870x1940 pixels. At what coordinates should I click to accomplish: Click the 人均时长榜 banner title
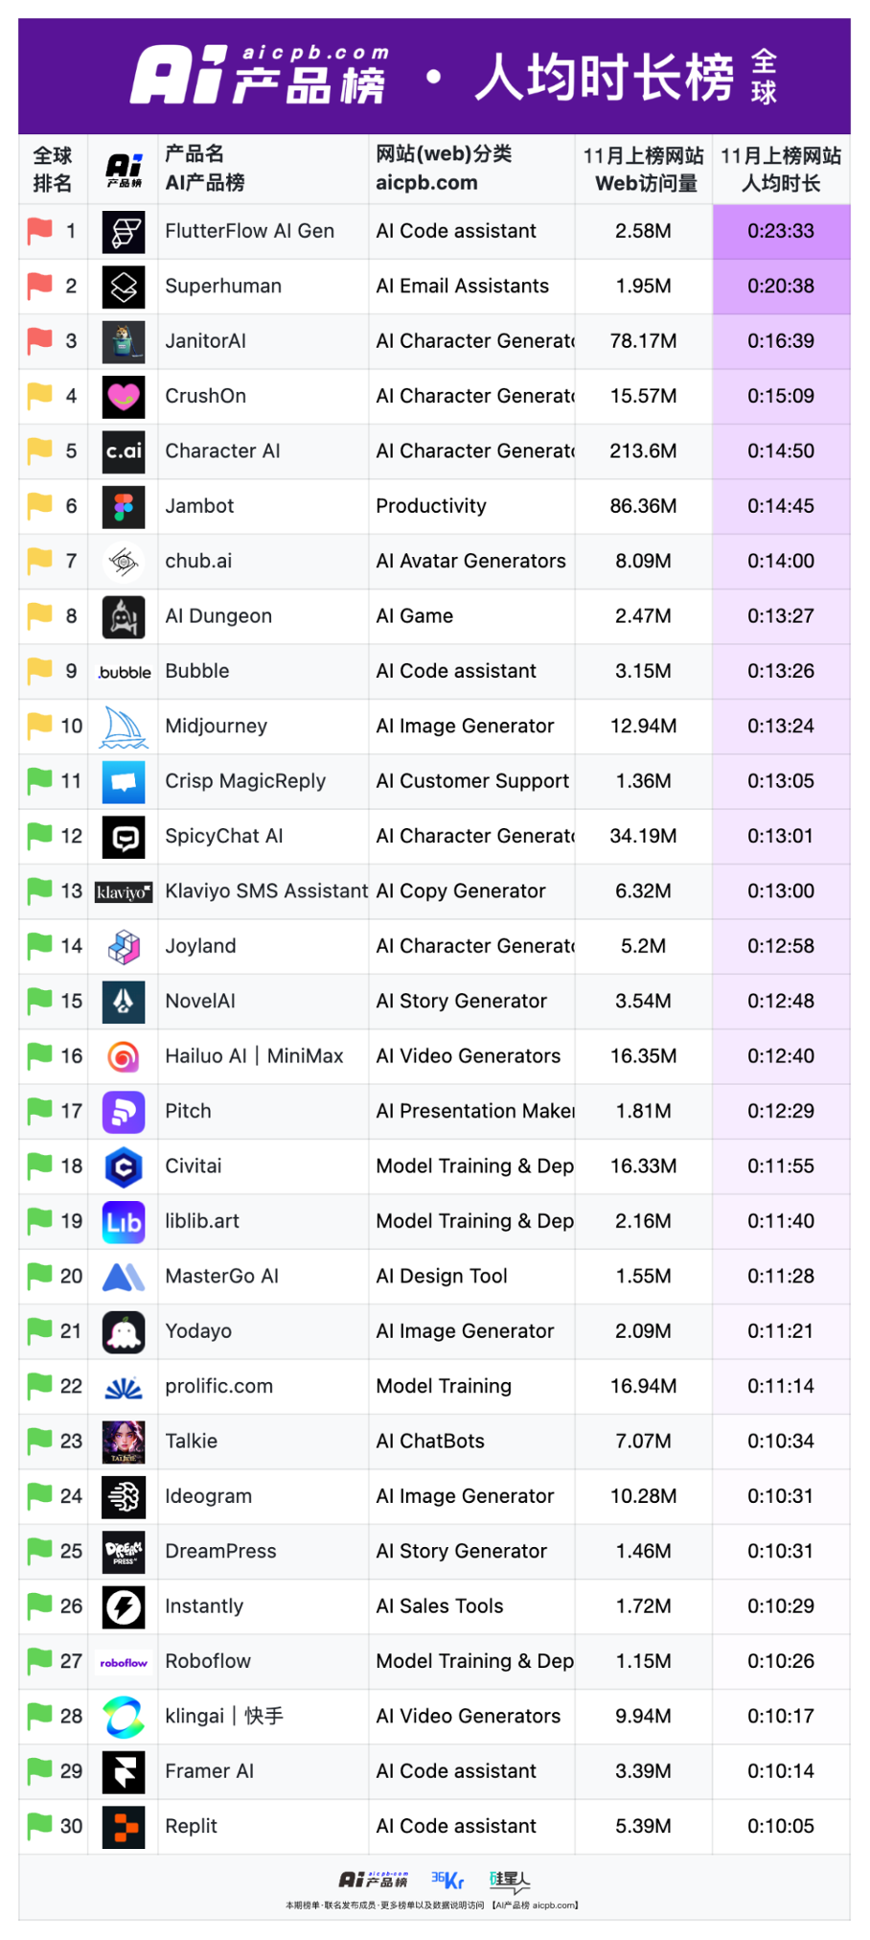(605, 78)
